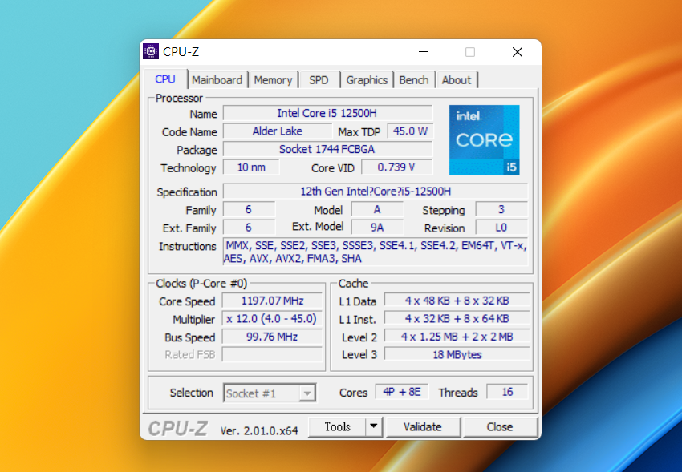Click the empty Rated FSB field
Viewport: 682px width, 472px height.
(x=272, y=354)
